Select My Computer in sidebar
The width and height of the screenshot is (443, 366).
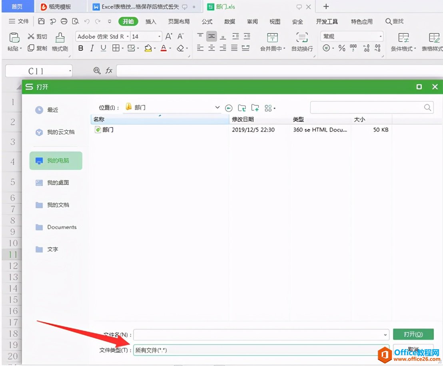(56, 161)
